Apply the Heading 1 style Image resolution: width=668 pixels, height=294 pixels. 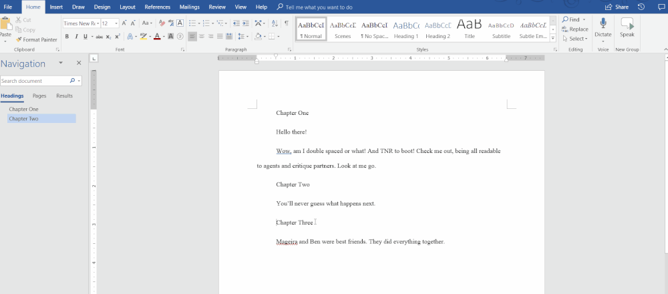406,29
